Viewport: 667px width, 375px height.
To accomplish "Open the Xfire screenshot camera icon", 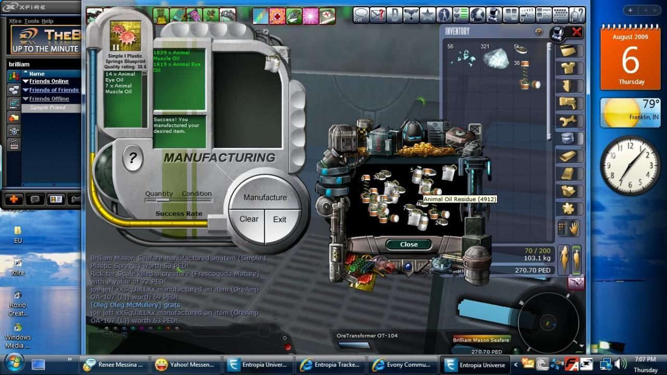I will [x=14, y=131].
